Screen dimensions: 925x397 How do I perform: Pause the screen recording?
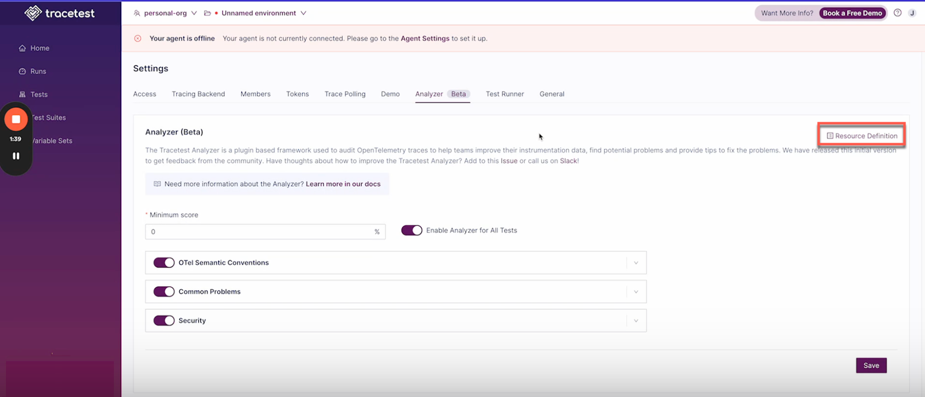[x=16, y=156]
